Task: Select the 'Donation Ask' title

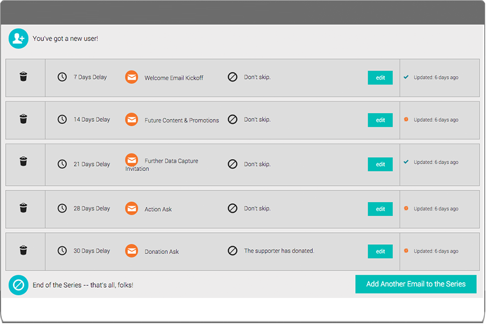Action: 162,252
